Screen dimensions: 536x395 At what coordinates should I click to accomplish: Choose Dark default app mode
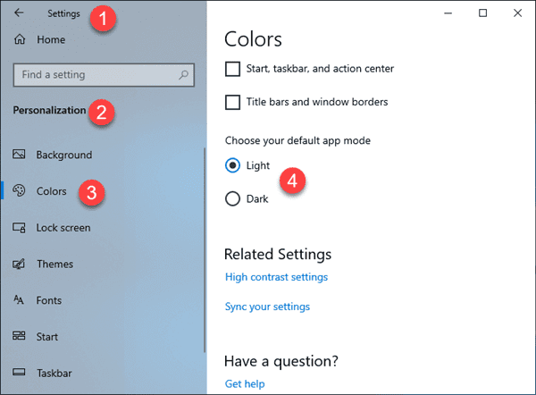(232, 198)
